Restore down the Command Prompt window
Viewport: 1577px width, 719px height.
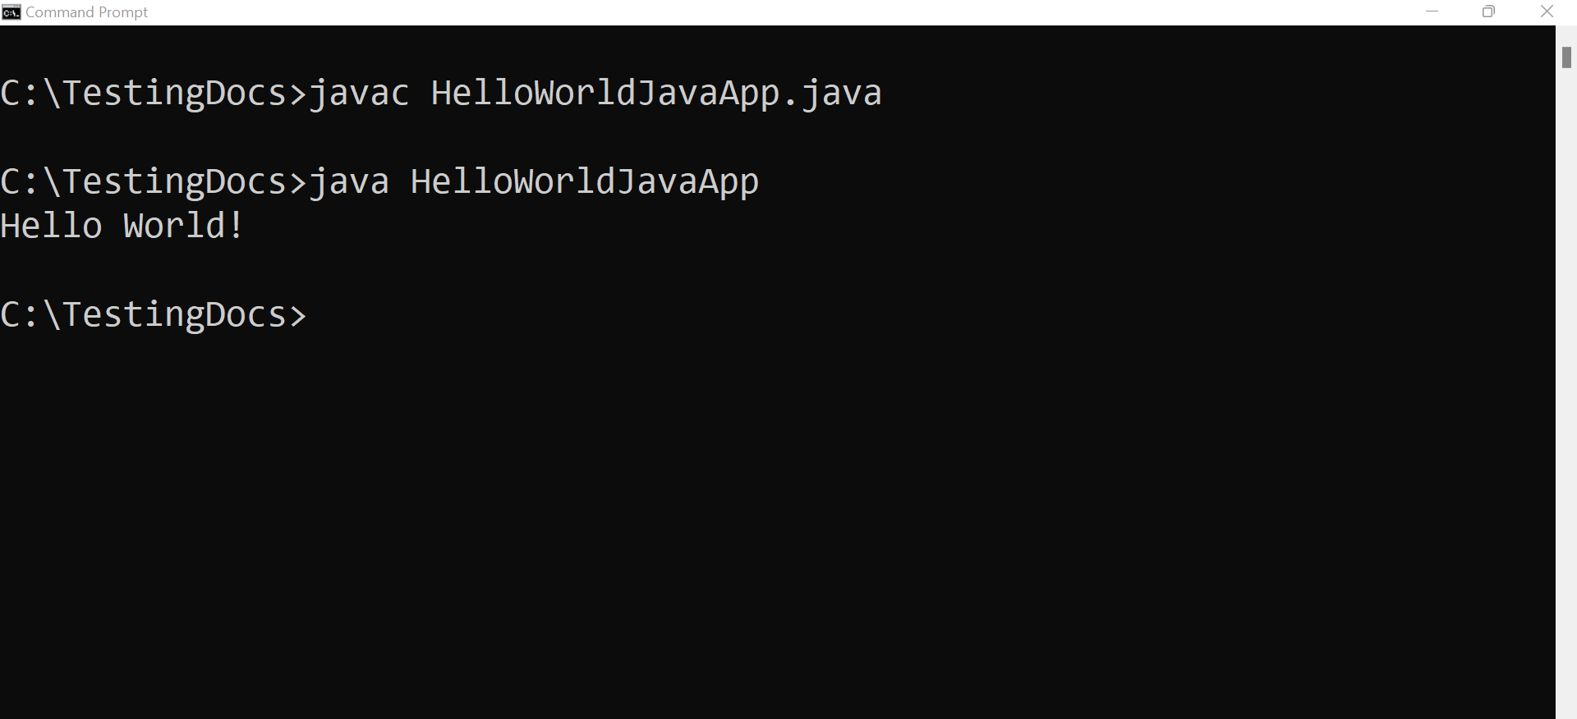tap(1488, 11)
